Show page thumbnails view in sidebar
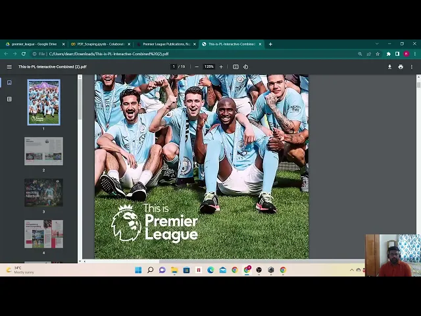Image resolution: width=421 pixels, height=316 pixels. [x=9, y=82]
